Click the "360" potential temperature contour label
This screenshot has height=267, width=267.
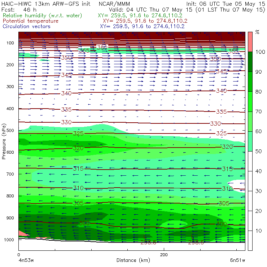click(102, 47)
